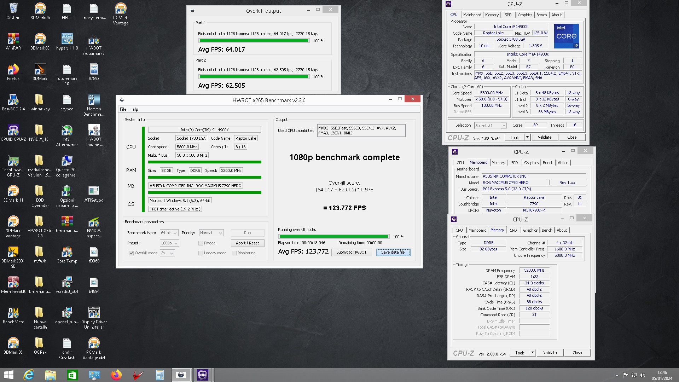Click the Save data file button
Screen dimensions: 679x382
point(393,252)
